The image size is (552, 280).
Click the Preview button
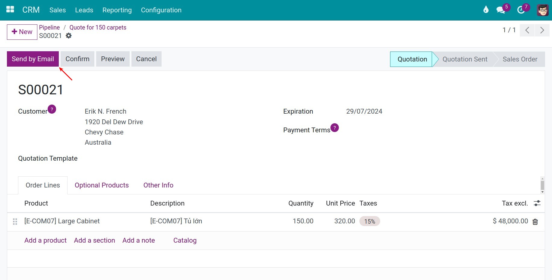tap(113, 59)
